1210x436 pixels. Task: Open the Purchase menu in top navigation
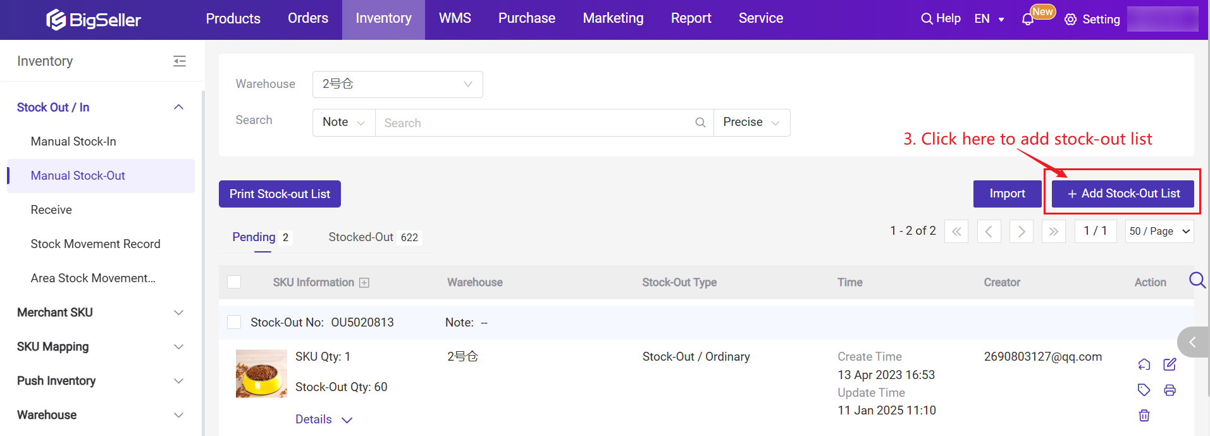click(x=526, y=18)
